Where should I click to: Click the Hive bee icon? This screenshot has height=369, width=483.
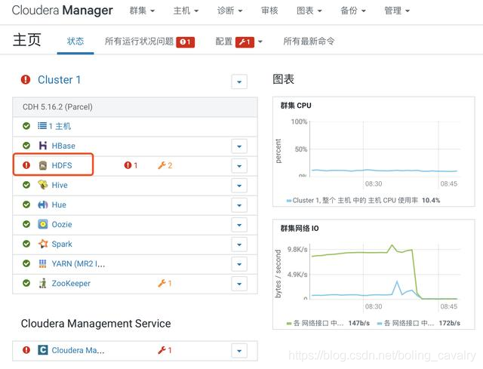click(x=43, y=185)
